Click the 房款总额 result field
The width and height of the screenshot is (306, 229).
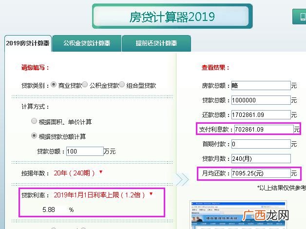(261, 85)
